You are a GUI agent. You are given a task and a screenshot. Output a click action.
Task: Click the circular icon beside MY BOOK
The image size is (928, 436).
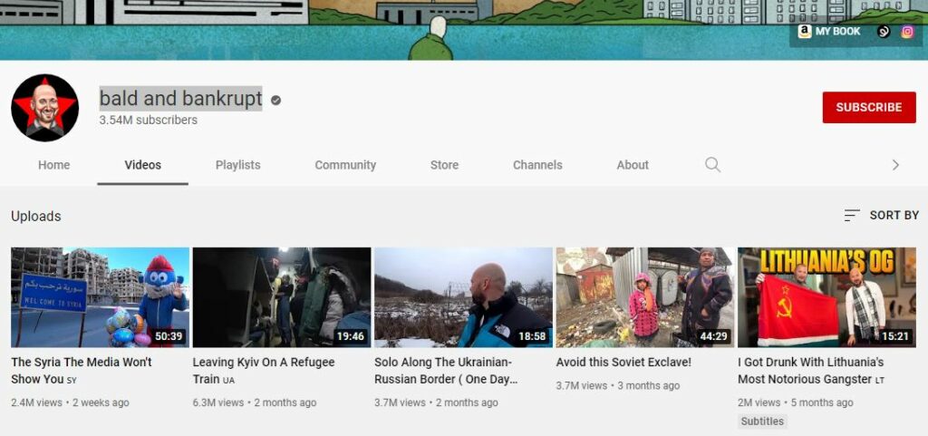point(884,32)
